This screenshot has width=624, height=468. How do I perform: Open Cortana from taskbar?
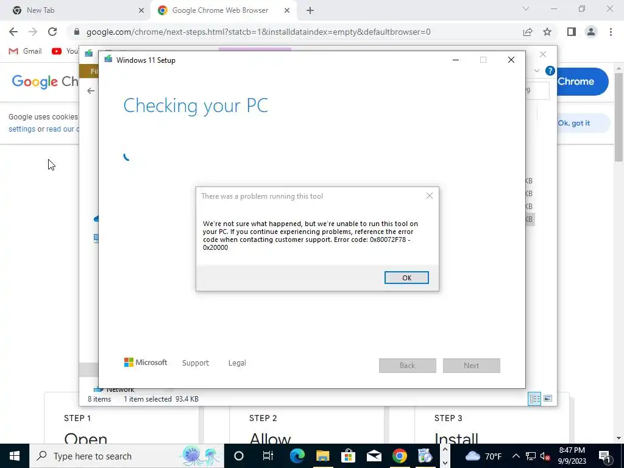click(x=238, y=456)
